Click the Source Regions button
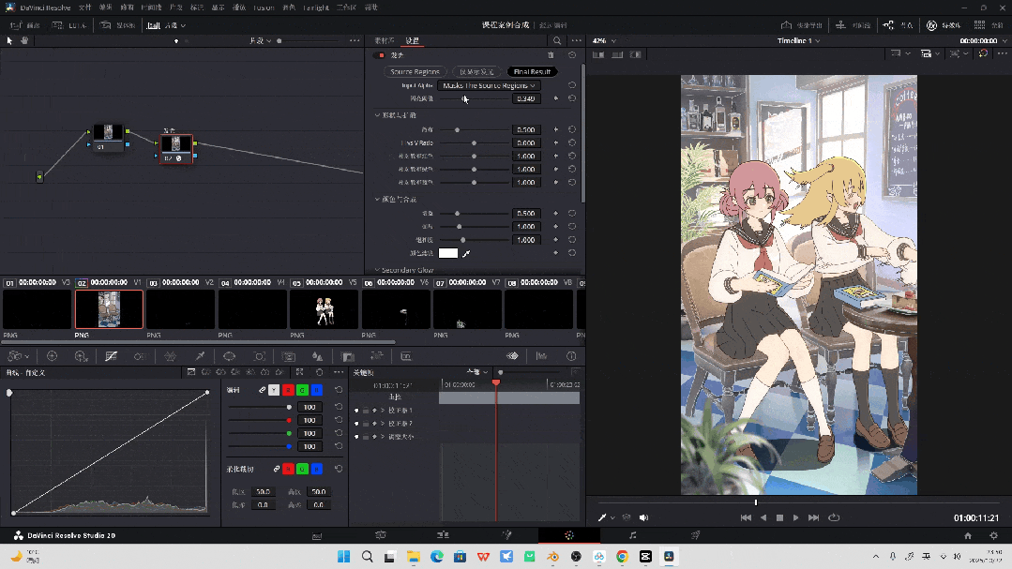Image resolution: width=1012 pixels, height=569 pixels. tap(415, 71)
